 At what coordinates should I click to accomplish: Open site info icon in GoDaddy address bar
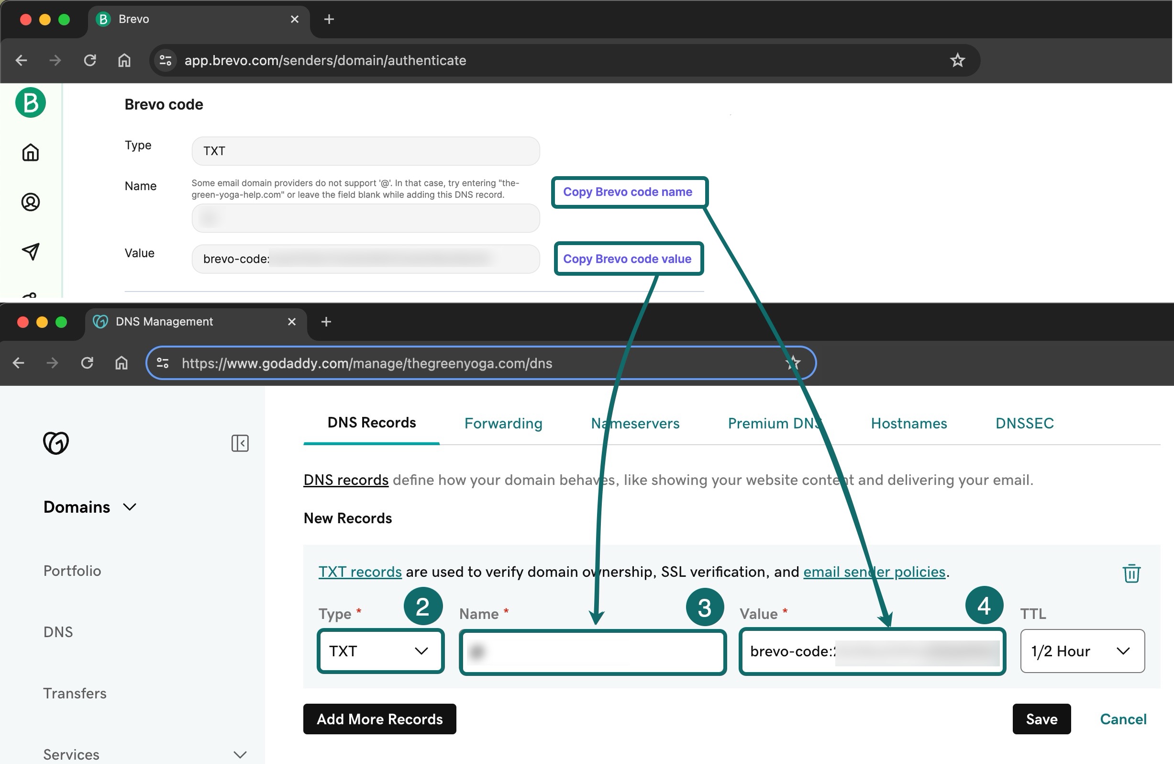click(x=163, y=363)
